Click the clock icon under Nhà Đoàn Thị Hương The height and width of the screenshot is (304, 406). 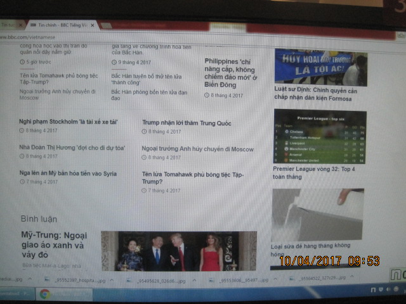point(22,156)
